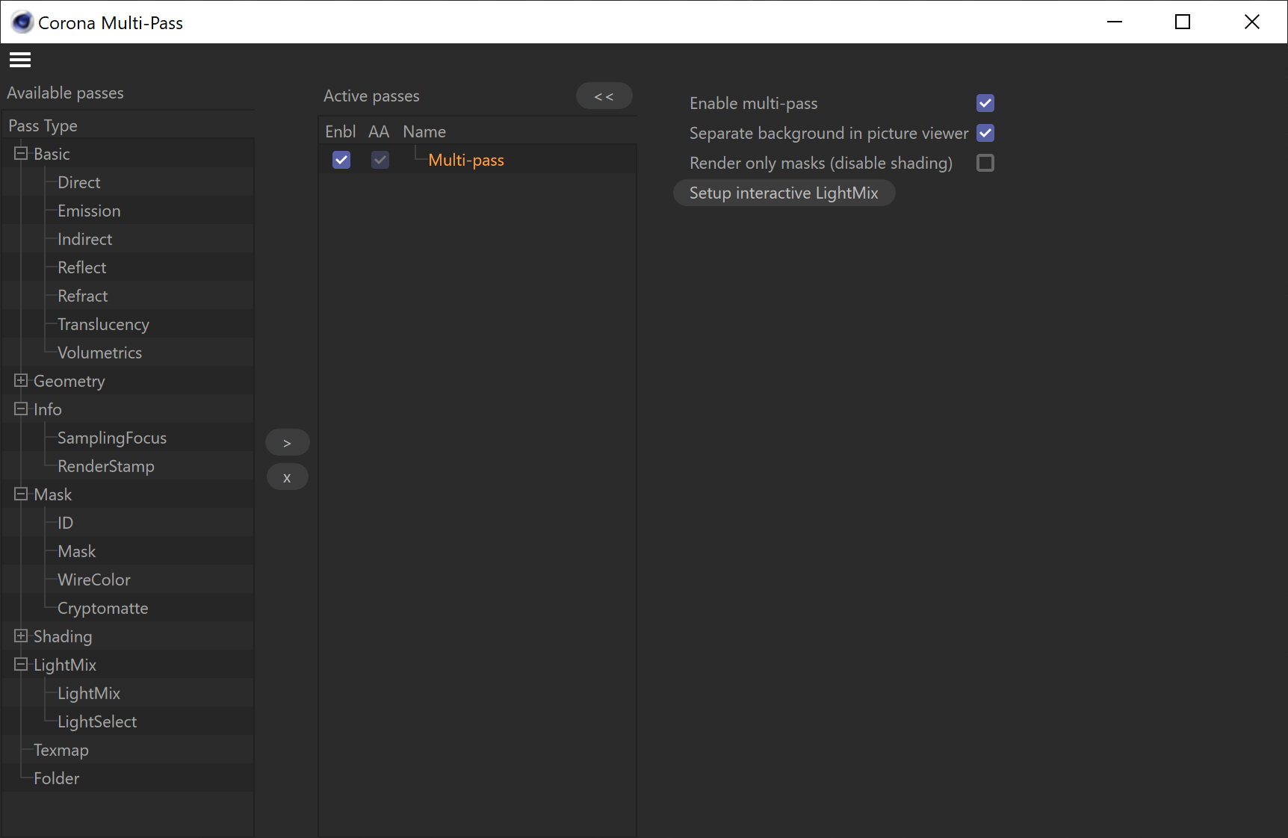
Task: Select the Cryptomatte pass type
Action: [102, 608]
